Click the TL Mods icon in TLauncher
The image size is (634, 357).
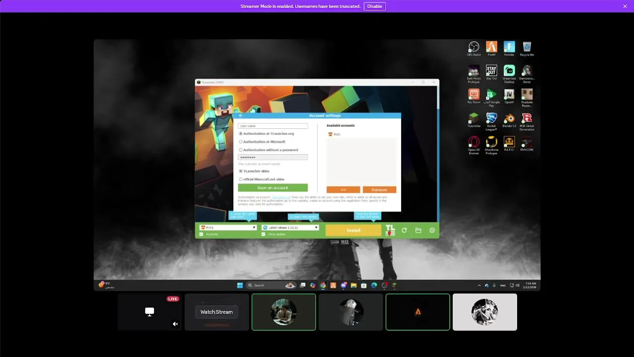click(390, 230)
